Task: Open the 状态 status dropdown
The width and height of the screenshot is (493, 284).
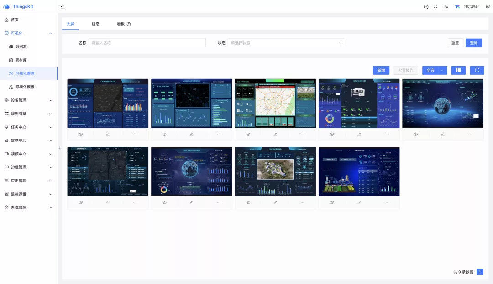Action: point(286,43)
